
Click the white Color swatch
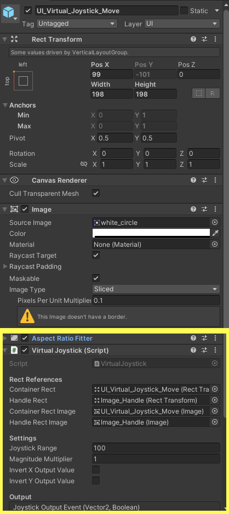pos(151,233)
